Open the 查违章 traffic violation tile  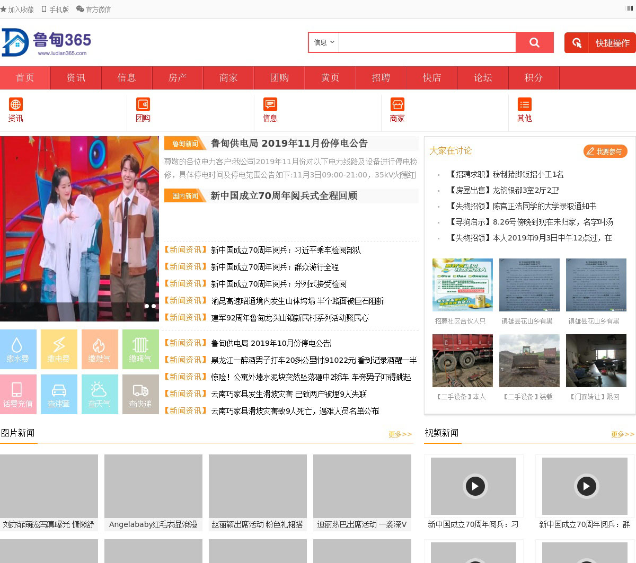pyautogui.click(x=59, y=395)
